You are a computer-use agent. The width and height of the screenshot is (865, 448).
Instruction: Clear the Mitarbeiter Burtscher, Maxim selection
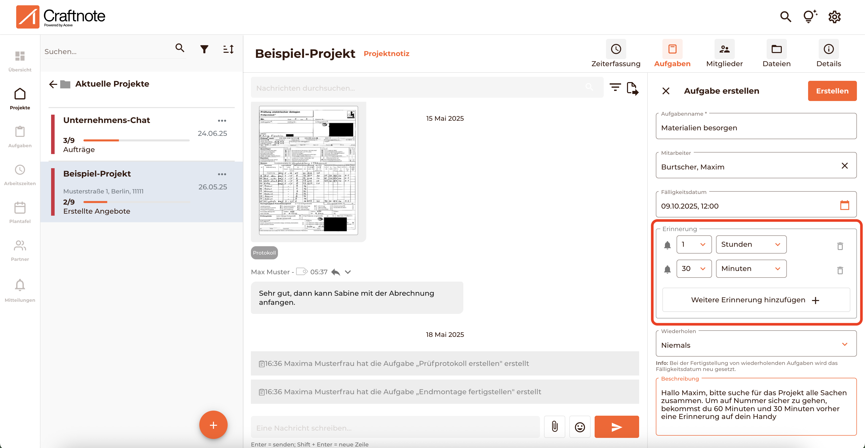[844, 166]
